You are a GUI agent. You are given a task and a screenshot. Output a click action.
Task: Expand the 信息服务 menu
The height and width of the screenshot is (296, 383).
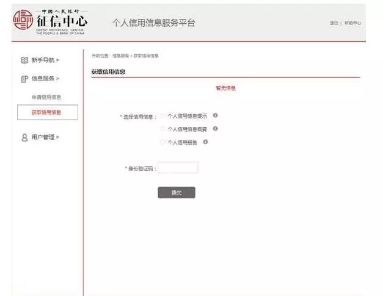(x=45, y=79)
